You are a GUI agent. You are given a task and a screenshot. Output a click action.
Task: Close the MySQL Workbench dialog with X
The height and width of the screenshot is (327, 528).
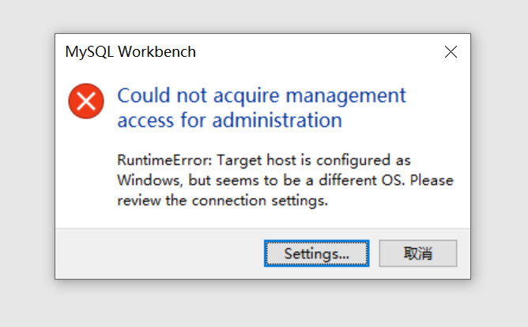(451, 52)
